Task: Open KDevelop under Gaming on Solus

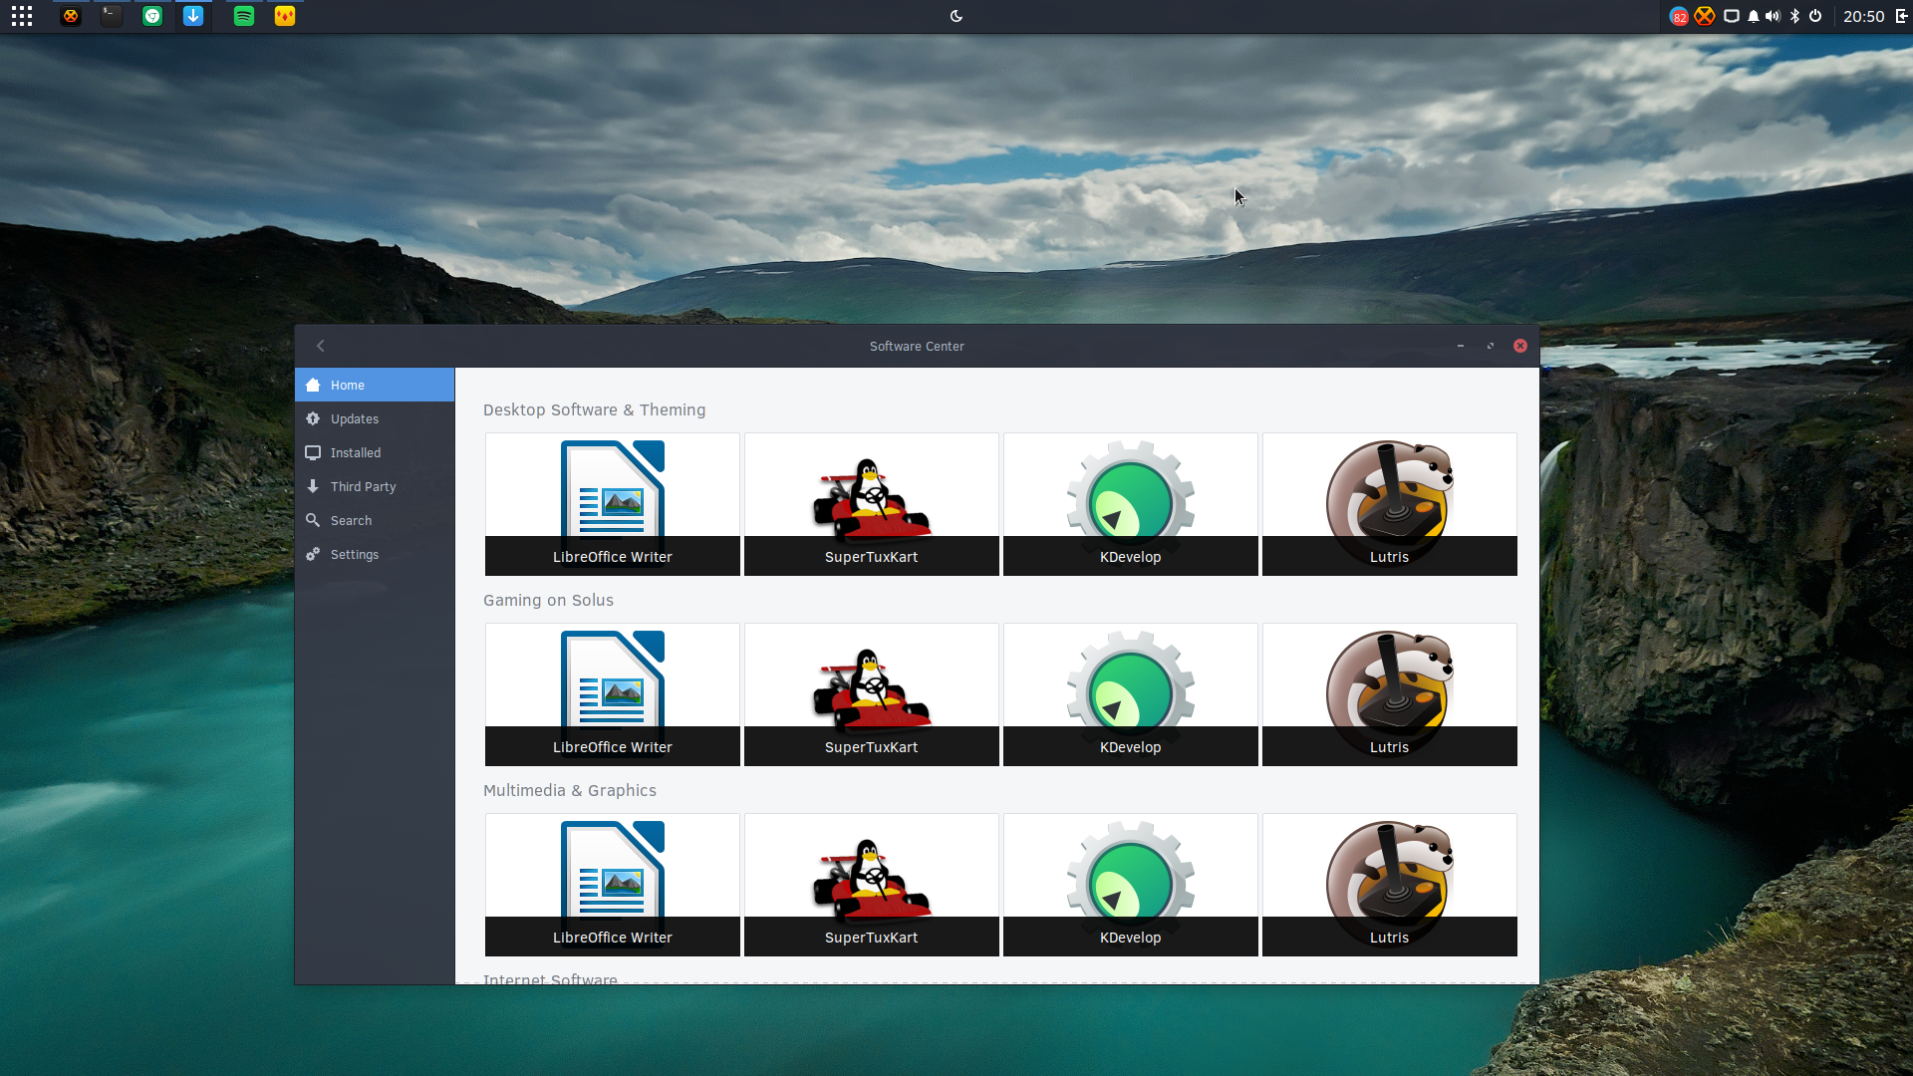Action: coord(1131,694)
